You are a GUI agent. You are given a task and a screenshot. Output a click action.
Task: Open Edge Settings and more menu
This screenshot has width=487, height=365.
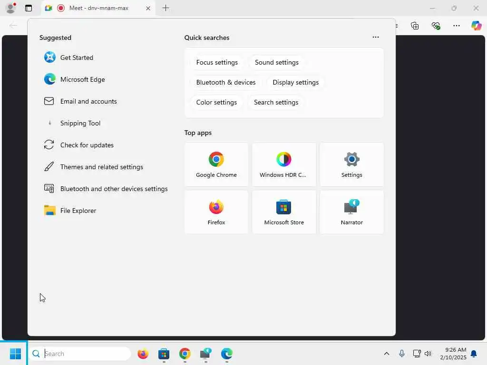(456, 26)
